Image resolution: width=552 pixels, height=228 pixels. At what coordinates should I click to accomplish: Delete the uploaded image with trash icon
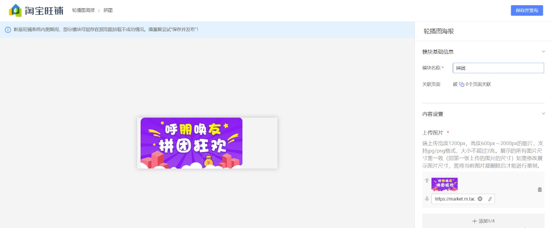540,189
